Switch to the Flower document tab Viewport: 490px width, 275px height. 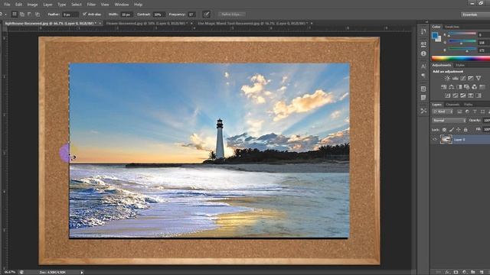click(x=146, y=24)
